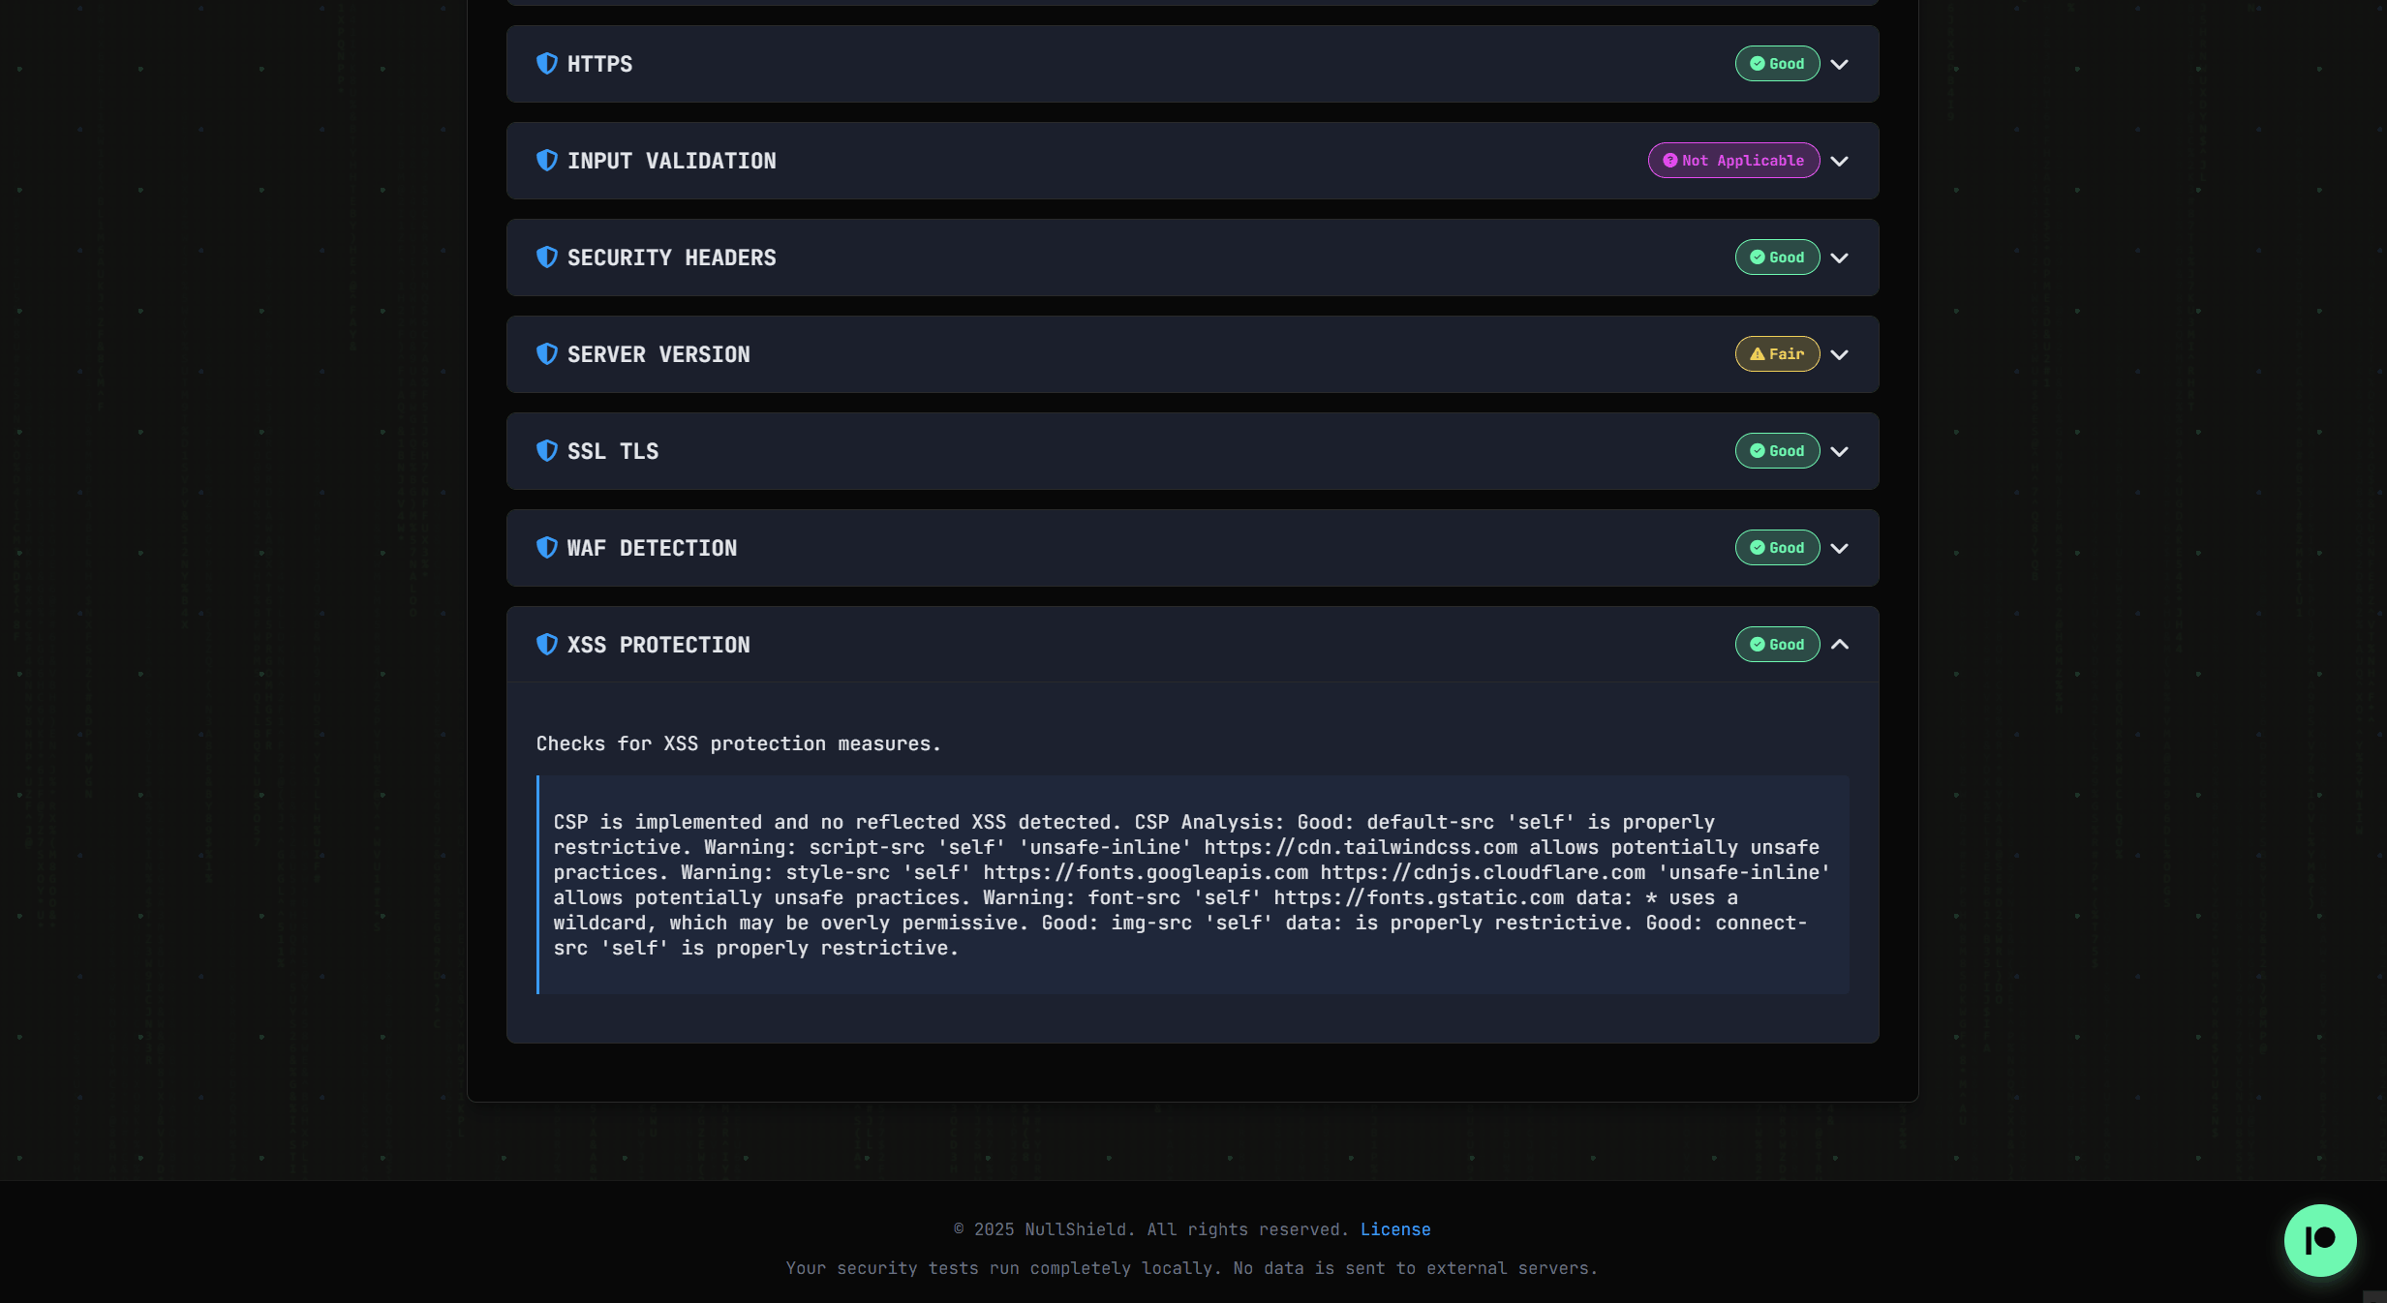Click the shield icon beside SSL TLS
Screen dimensions: 2387x1303
click(x=547, y=451)
